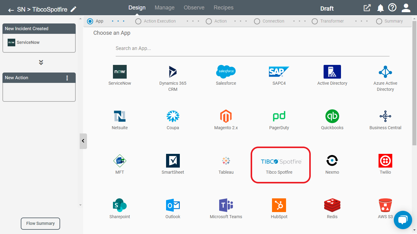Choose the Dynamics 365 CRM app

click(173, 72)
